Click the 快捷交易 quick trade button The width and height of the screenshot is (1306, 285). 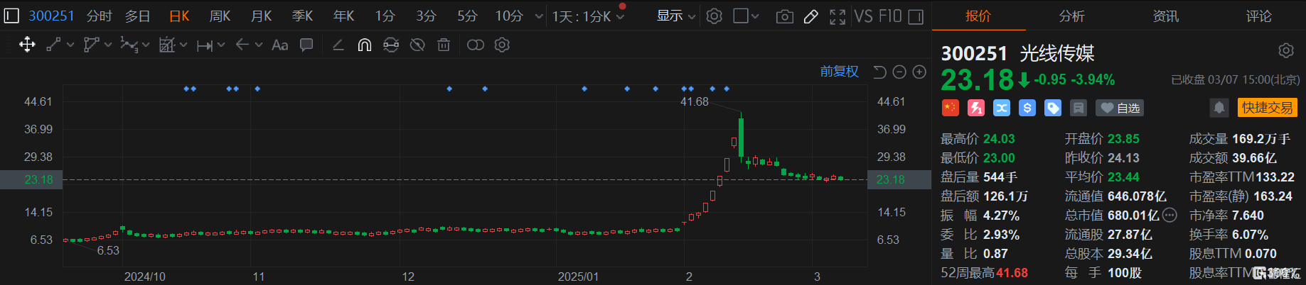(x=1268, y=108)
